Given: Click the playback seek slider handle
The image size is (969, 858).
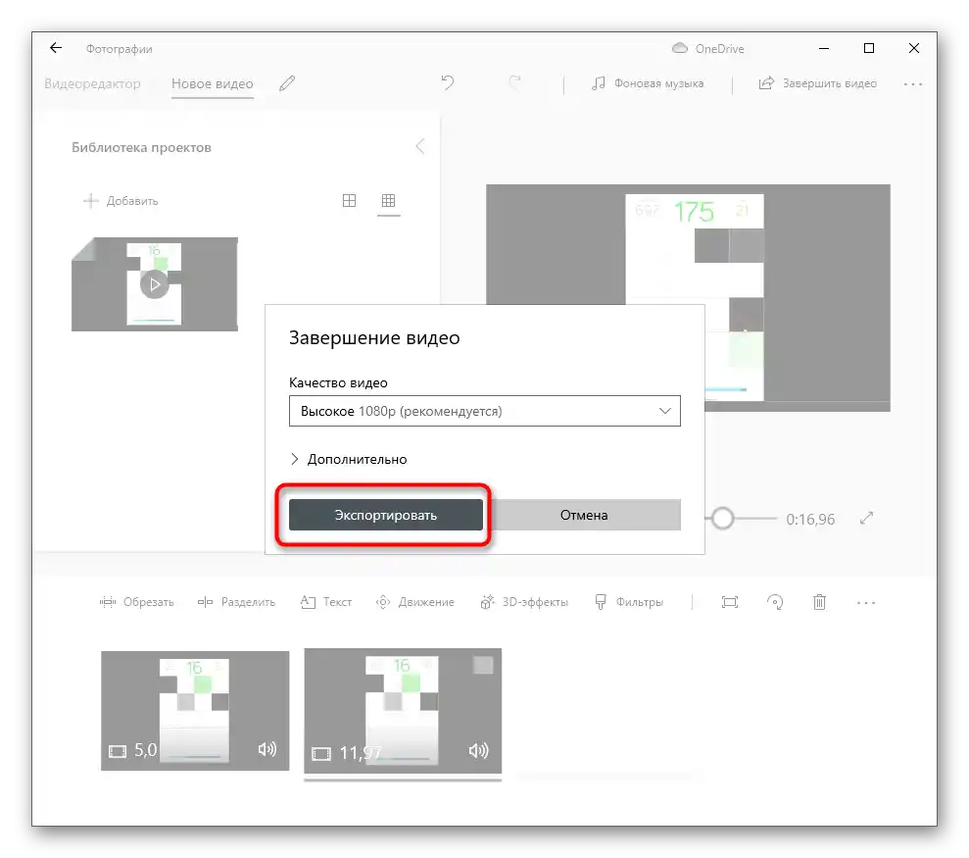Looking at the screenshot, I should (722, 518).
